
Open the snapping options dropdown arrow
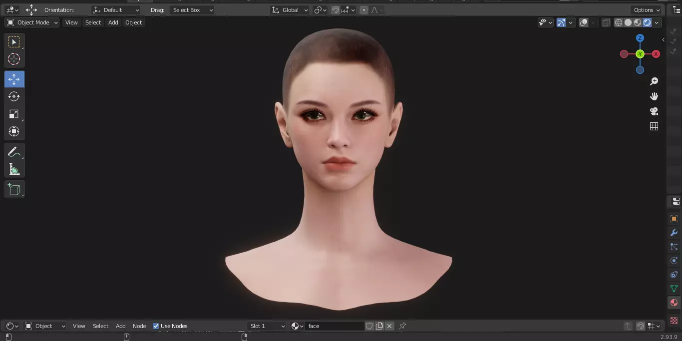349,10
